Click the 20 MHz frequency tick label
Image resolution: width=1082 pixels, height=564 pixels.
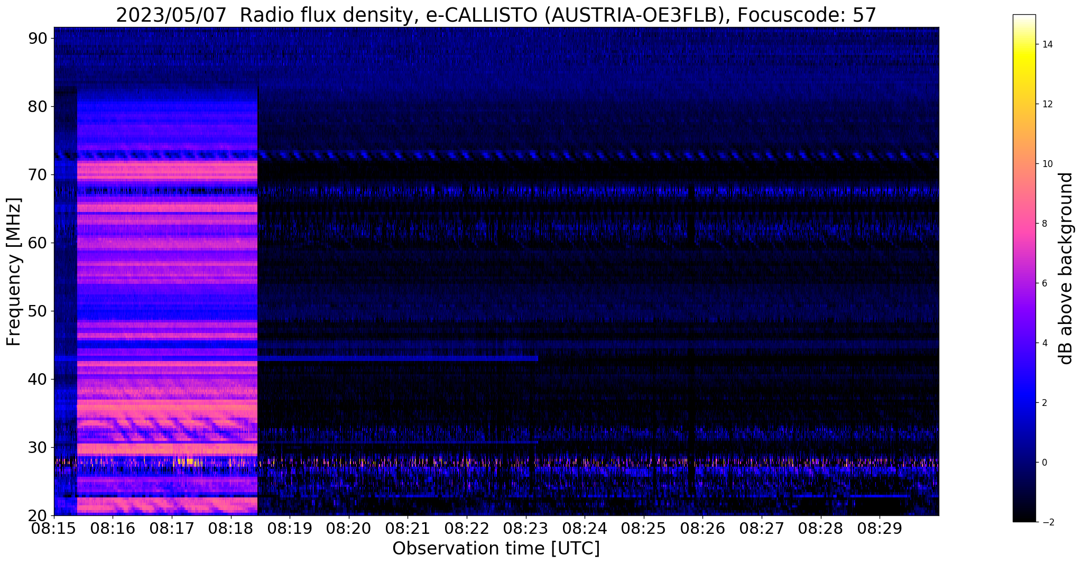(37, 516)
